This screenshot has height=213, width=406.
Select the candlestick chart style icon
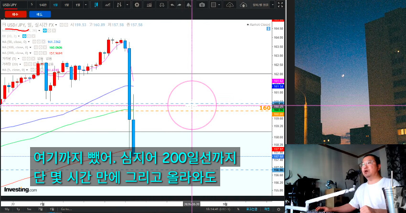(96, 5)
